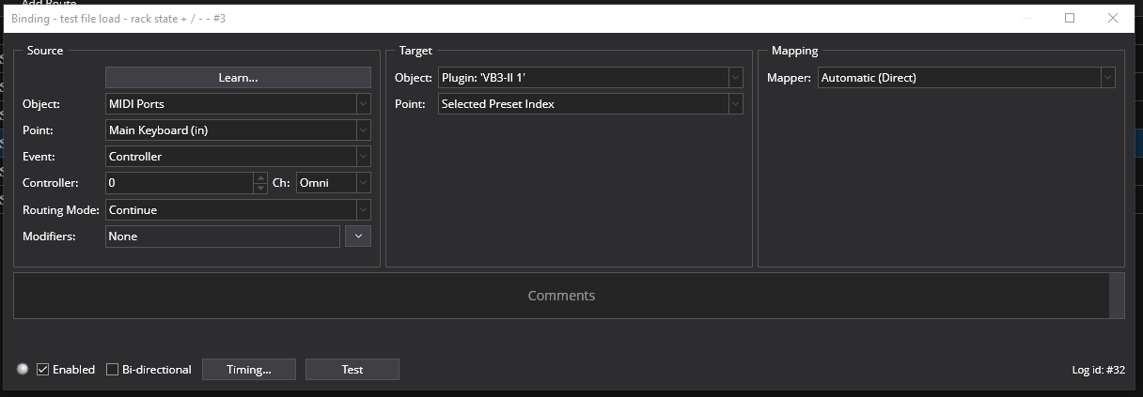
Task: Click the Learn... button
Action: coord(238,78)
